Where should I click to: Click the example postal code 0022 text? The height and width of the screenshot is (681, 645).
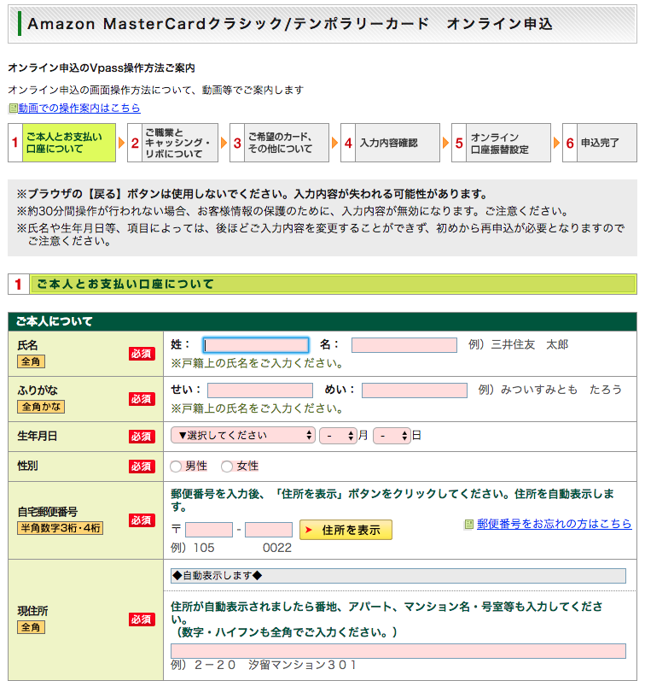pos(277,548)
